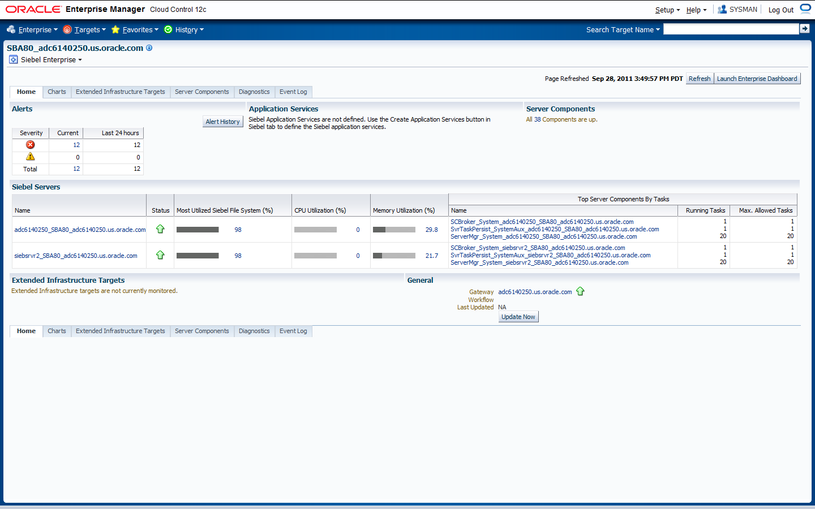Viewport: 815px width, 509px height.
Task: Click the total current alerts count 12
Action: 76,169
